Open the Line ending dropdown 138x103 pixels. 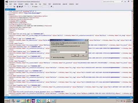point(86,52)
